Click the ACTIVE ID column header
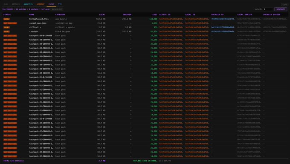 [165, 14]
